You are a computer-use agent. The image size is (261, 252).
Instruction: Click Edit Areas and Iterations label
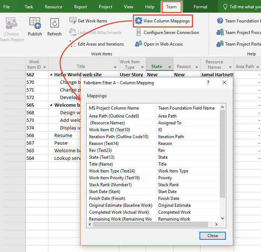[x=101, y=44]
